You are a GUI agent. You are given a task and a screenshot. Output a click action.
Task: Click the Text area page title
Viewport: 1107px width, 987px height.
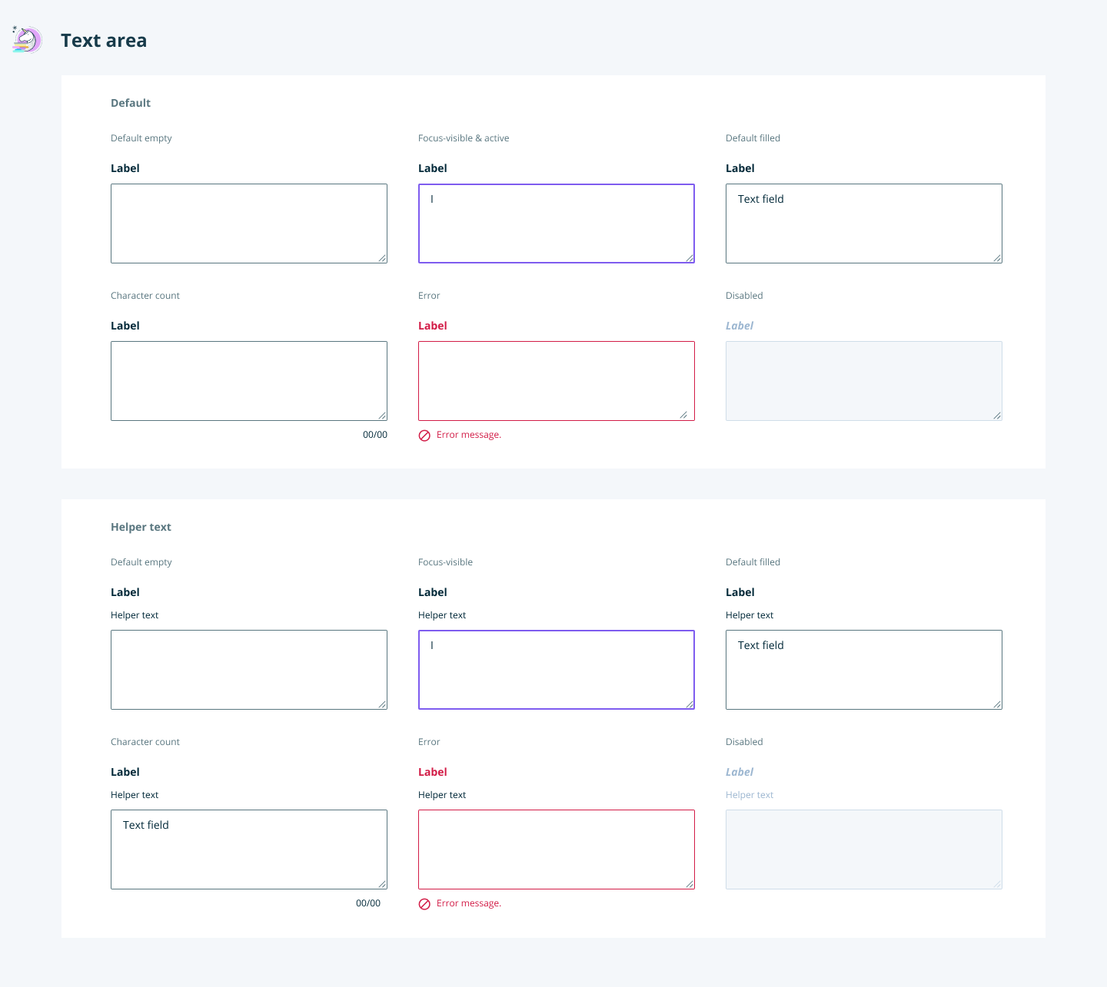pos(104,41)
